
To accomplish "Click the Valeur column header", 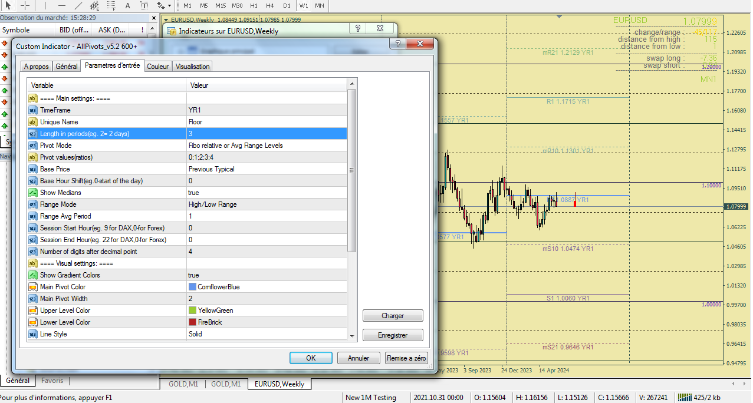I will [267, 85].
